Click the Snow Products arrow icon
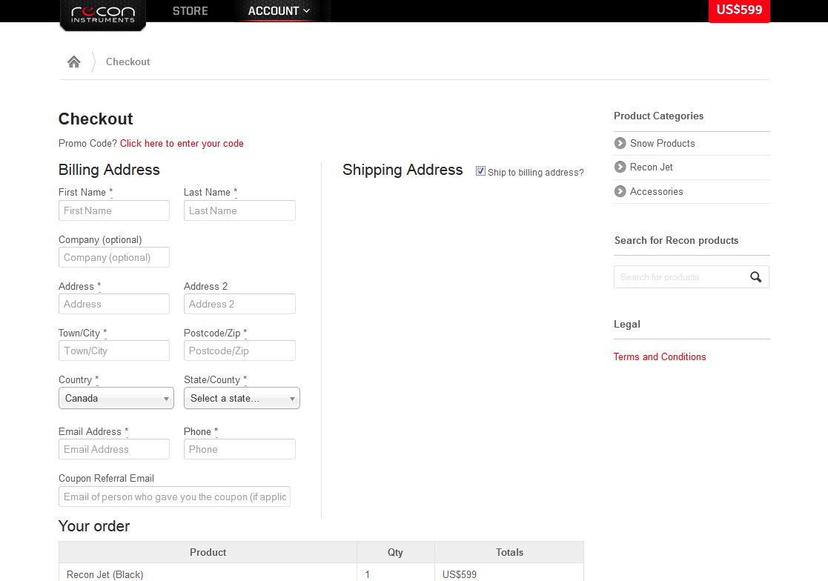 pyautogui.click(x=620, y=143)
